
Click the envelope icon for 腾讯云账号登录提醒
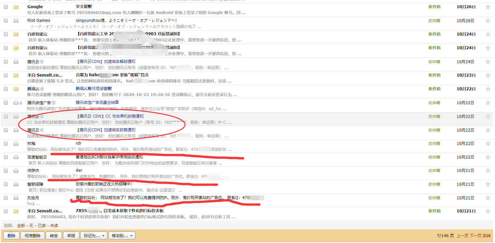pyautogui.click(x=16, y=89)
